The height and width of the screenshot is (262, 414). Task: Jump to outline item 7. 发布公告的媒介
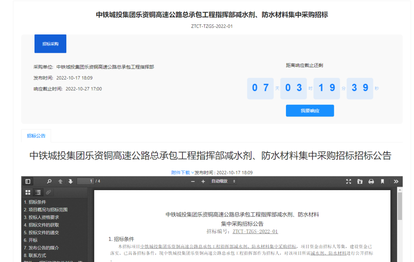click(x=41, y=248)
